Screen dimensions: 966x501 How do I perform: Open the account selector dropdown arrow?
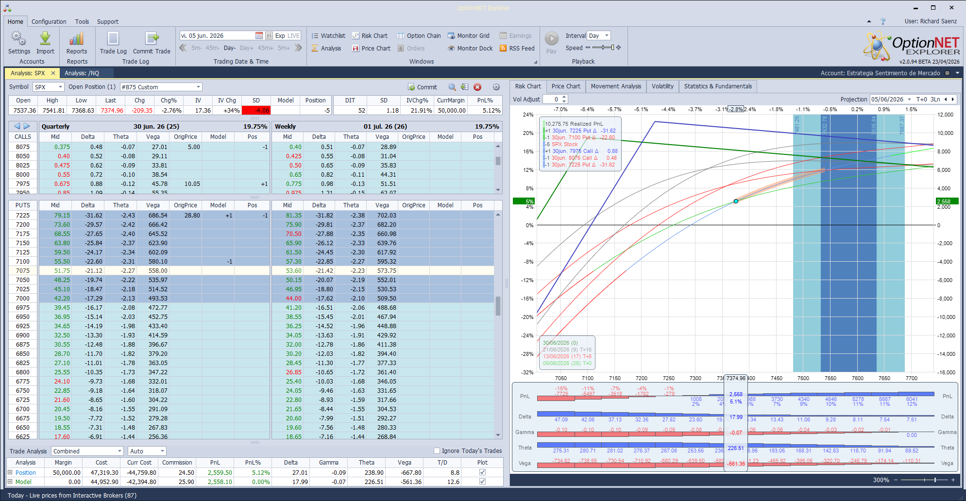[957, 73]
